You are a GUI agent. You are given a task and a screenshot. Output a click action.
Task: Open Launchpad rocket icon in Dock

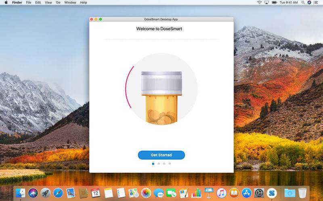(x=46, y=193)
